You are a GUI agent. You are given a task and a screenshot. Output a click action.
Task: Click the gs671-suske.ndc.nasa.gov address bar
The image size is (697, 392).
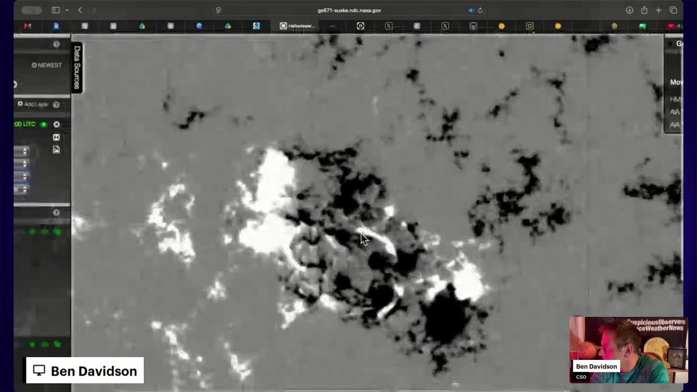click(349, 10)
